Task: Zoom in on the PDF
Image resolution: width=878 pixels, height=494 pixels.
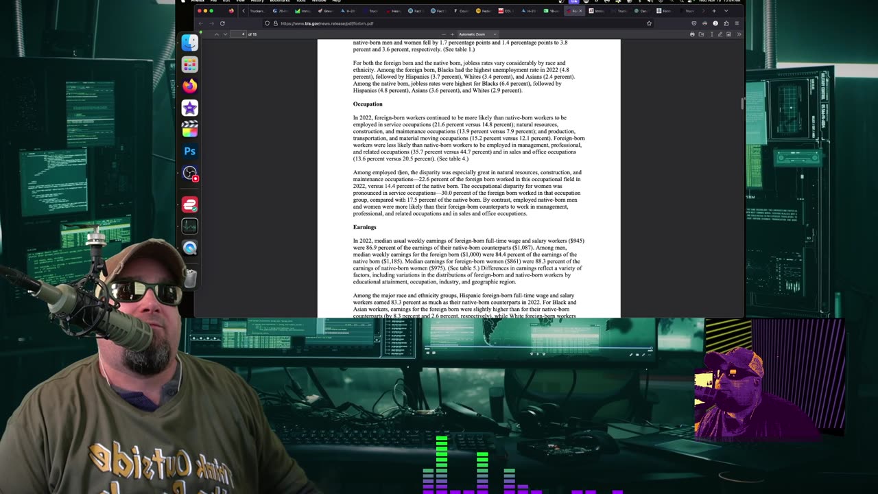Action: point(452,34)
